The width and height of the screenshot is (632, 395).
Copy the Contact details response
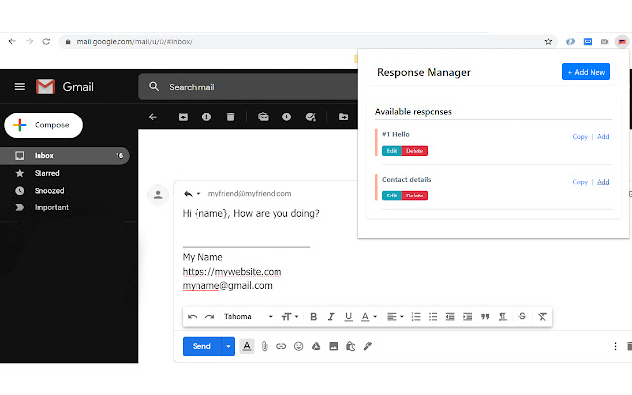tap(580, 182)
